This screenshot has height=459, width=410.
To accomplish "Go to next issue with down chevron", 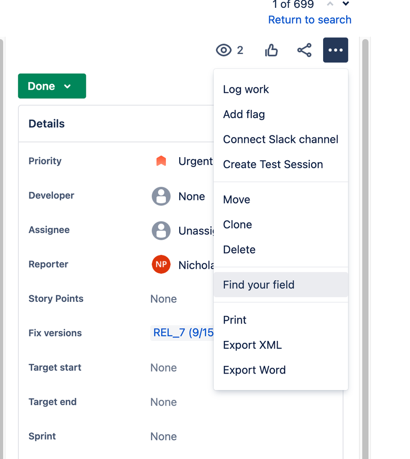I will (x=346, y=4).
